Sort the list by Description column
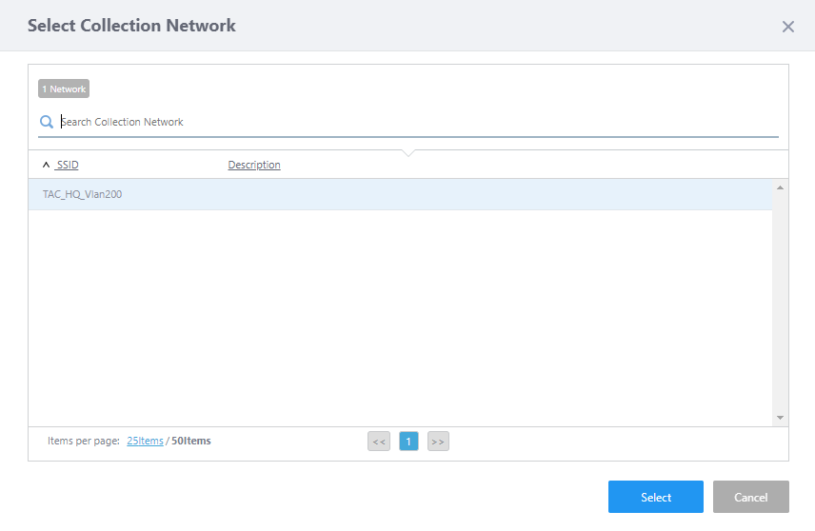 point(254,165)
